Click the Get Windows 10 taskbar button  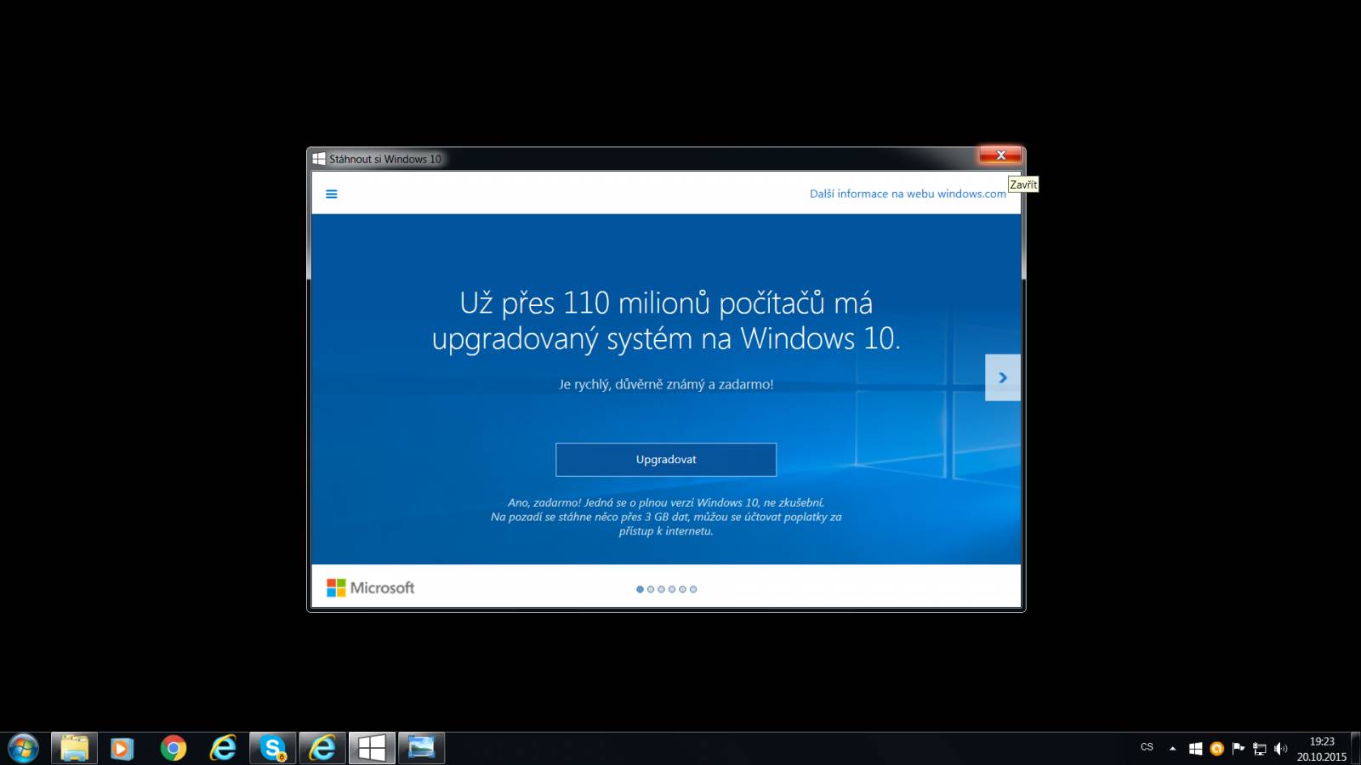[372, 749]
